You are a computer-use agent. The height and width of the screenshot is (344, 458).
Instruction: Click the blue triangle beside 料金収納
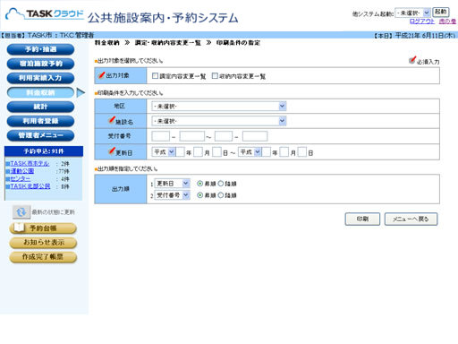click(81, 92)
